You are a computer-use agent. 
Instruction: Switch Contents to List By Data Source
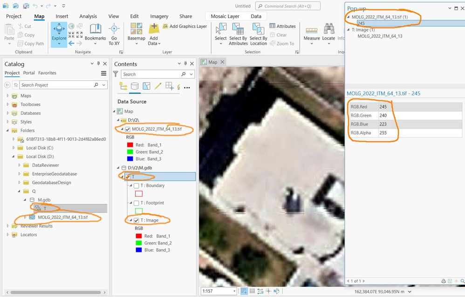[x=135, y=86]
